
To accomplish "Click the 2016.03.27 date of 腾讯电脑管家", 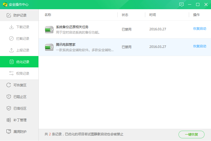I will pos(158,47).
